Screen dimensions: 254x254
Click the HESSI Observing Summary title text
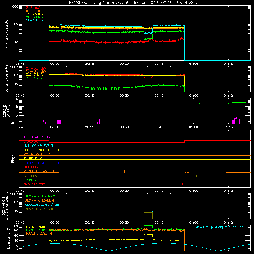coord(135,3)
